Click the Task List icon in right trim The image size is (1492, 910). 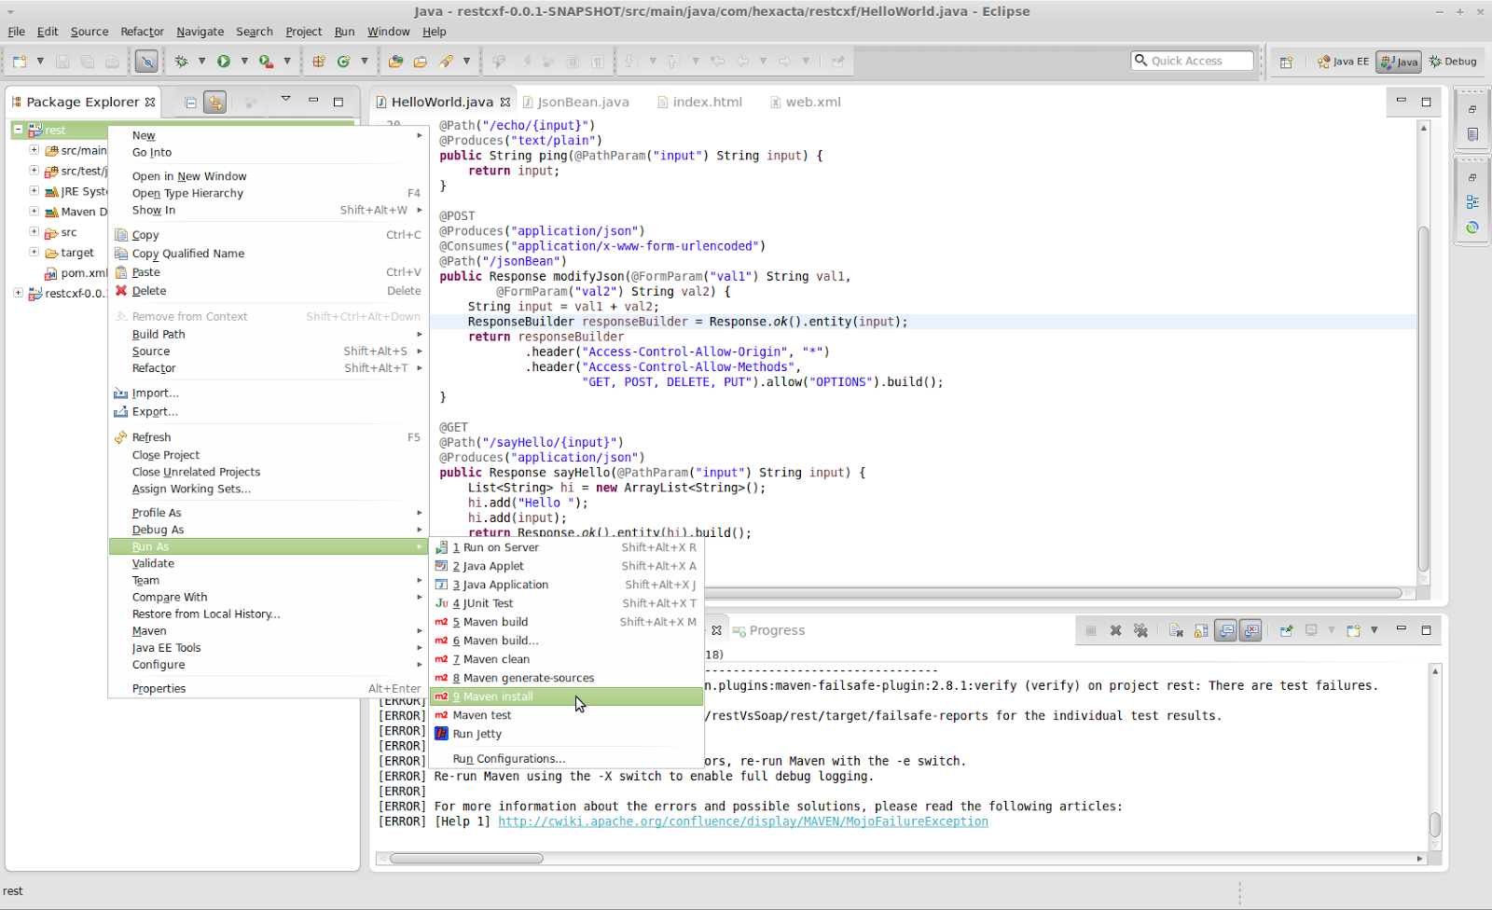(1472, 134)
